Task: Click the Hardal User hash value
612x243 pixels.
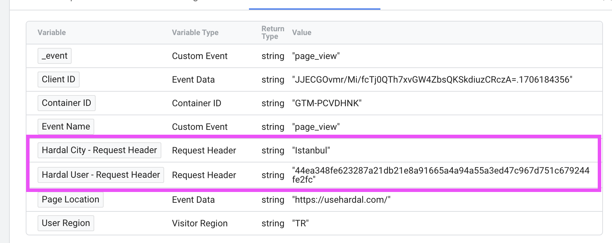Action: point(441,175)
